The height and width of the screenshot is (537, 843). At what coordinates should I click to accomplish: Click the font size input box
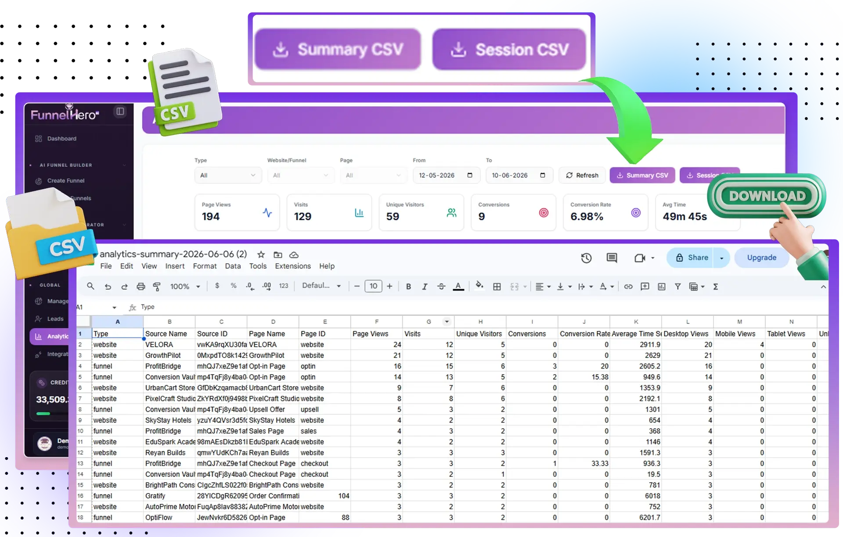pyautogui.click(x=373, y=286)
